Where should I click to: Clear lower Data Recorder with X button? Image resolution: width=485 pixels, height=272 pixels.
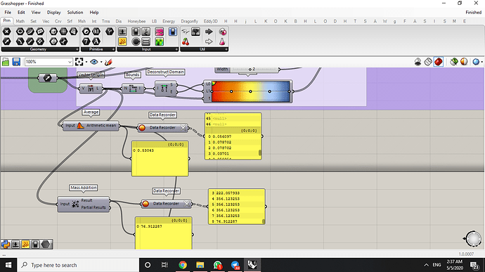point(187,204)
